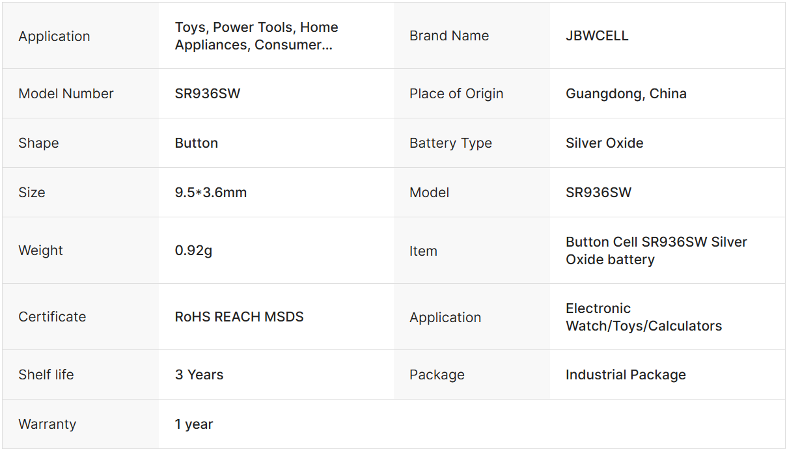Viewport: 787px width, 449px height.
Task: Click the JBWCELL brand name value
Action: click(x=597, y=36)
